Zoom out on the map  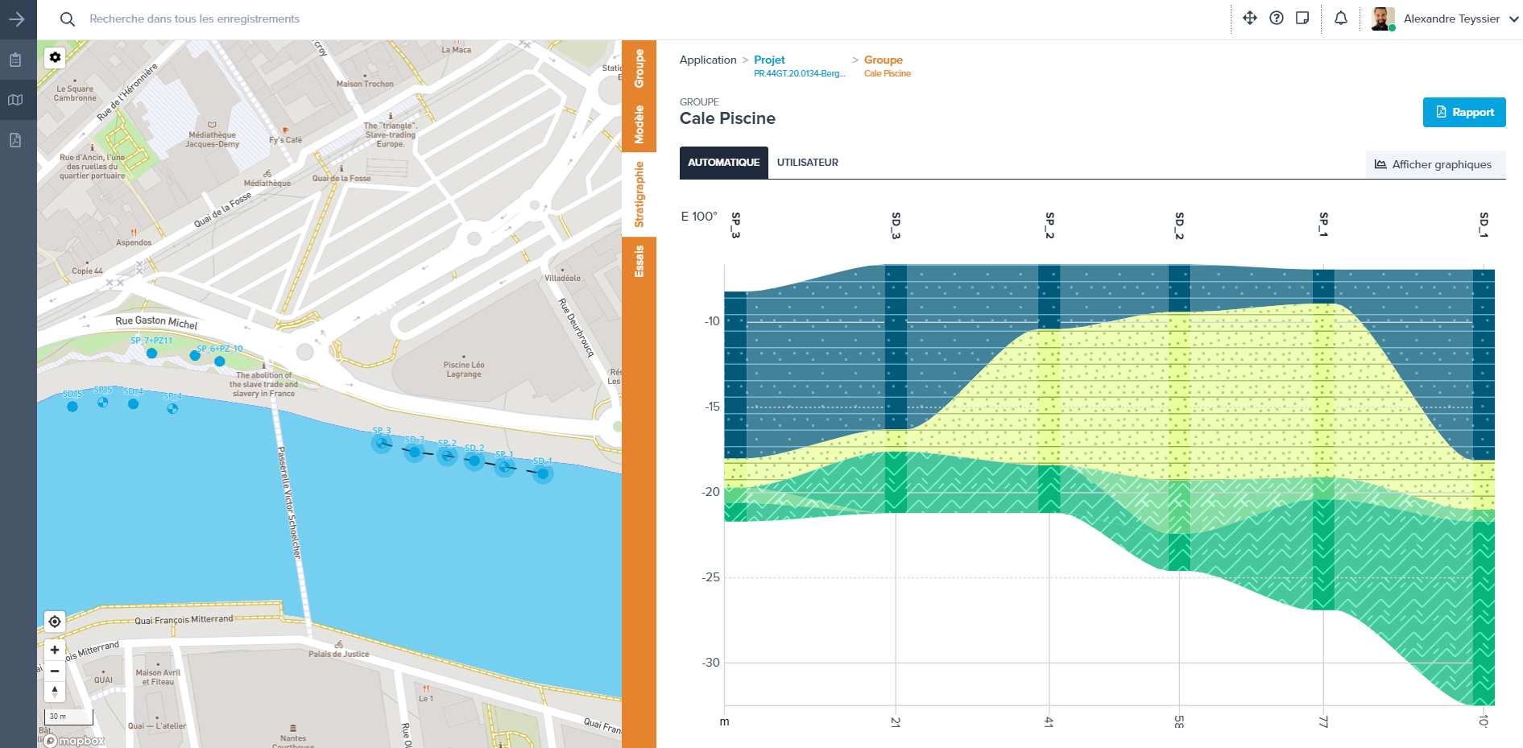click(55, 671)
